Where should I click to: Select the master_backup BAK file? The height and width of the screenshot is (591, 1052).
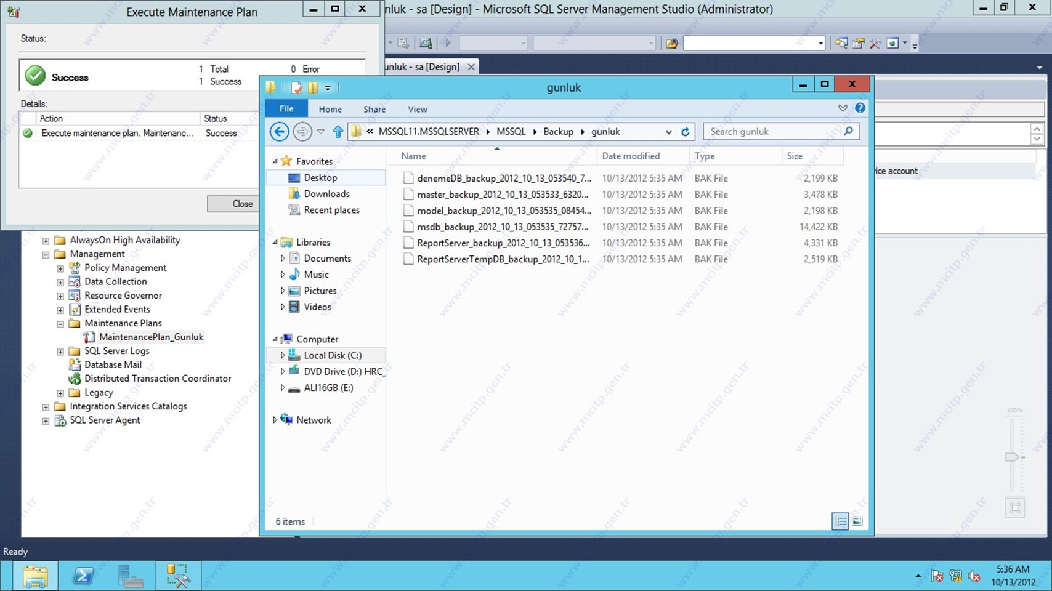pyautogui.click(x=503, y=194)
